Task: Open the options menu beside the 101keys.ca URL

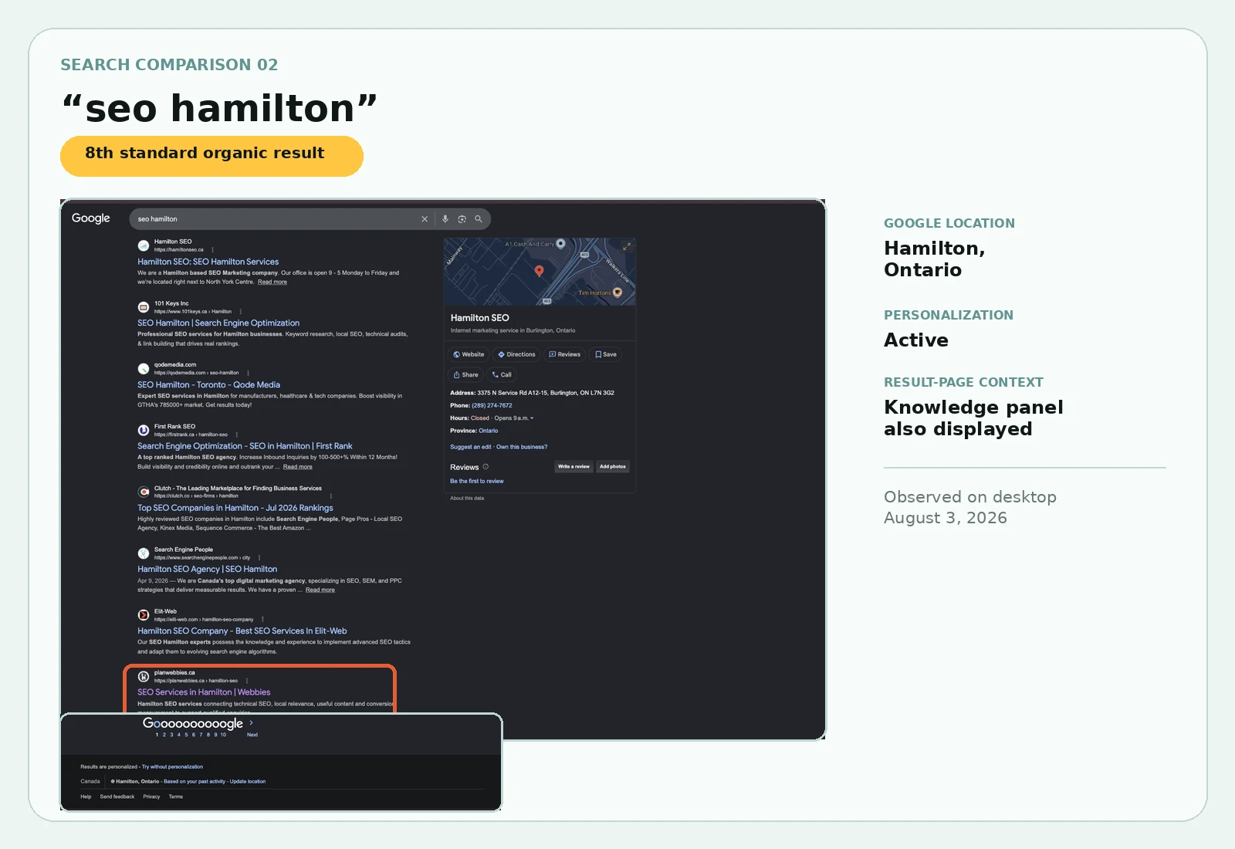Action: pyautogui.click(x=241, y=312)
